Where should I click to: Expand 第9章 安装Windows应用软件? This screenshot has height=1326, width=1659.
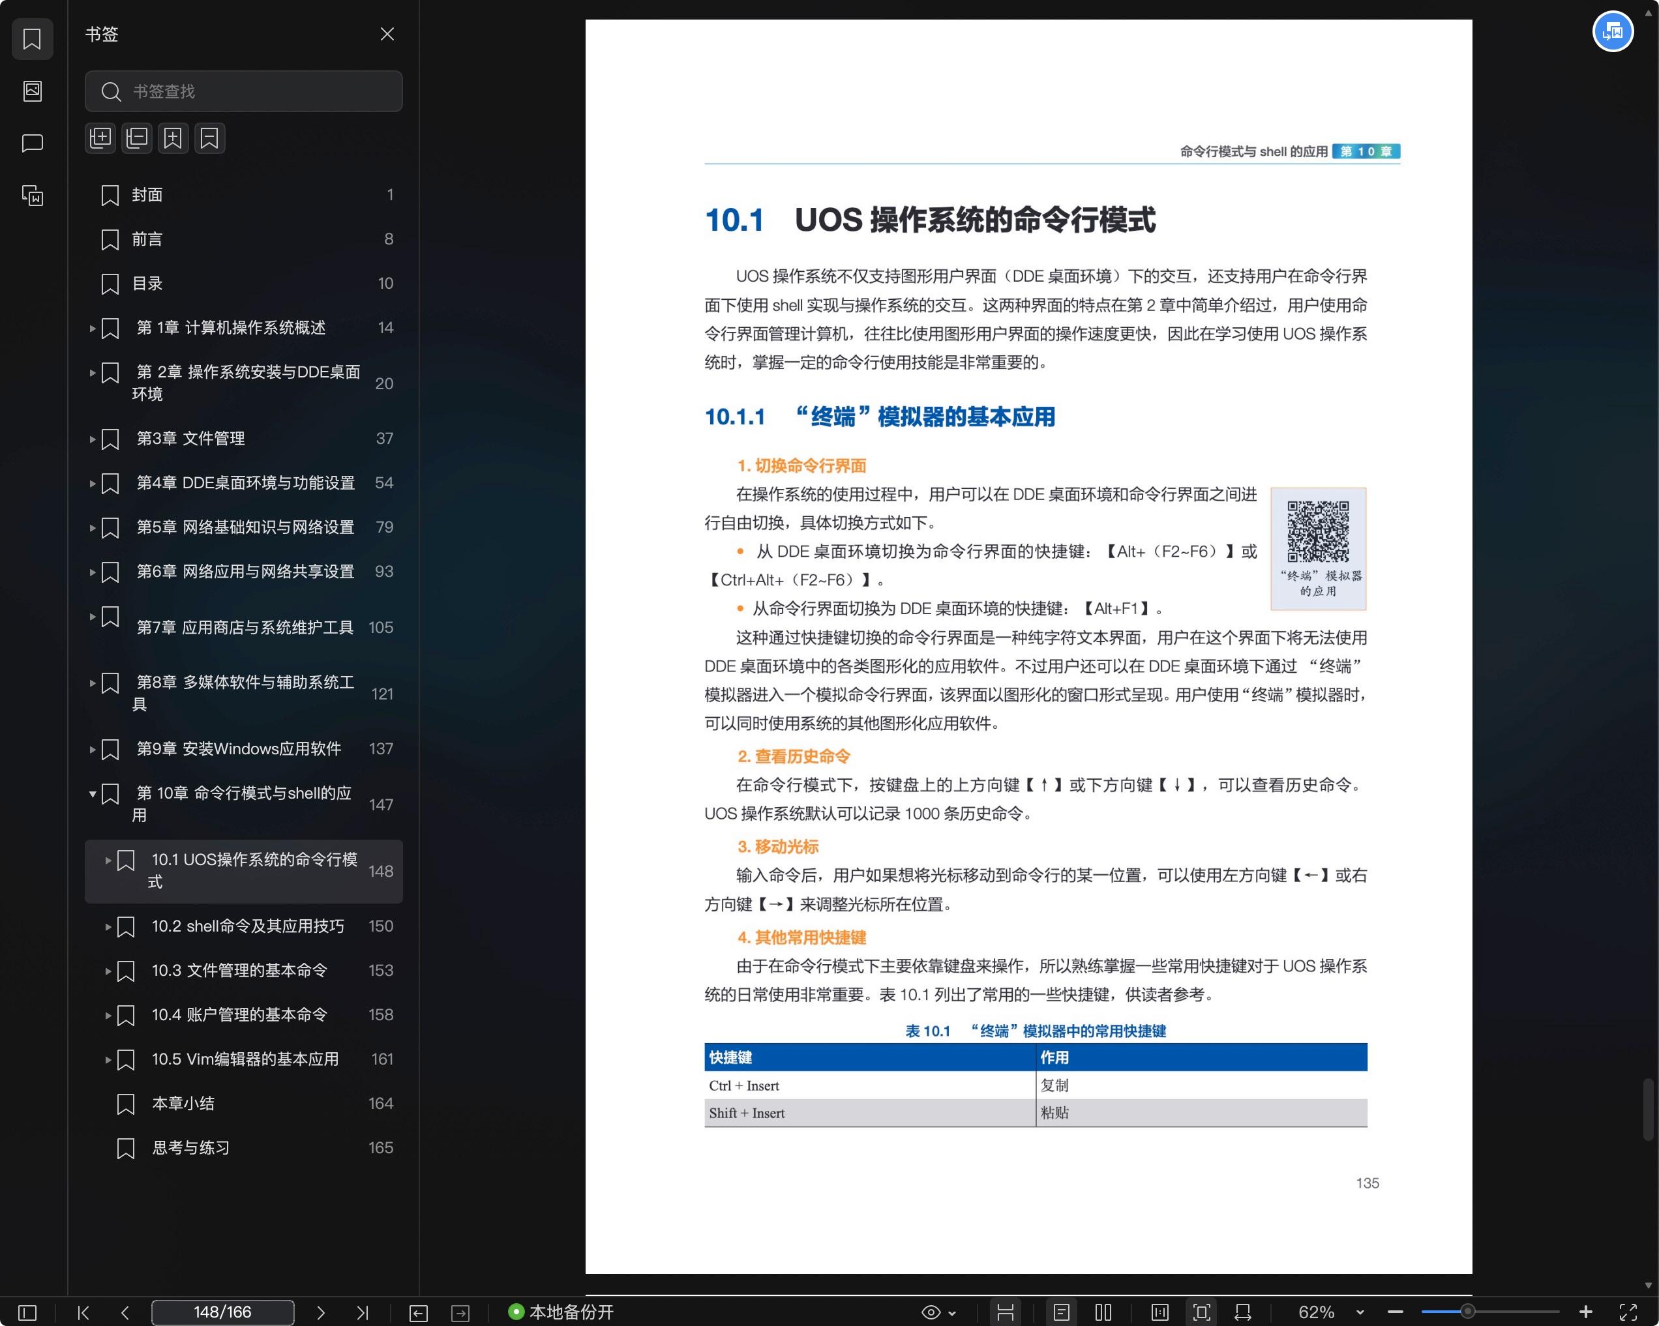pyautogui.click(x=93, y=749)
